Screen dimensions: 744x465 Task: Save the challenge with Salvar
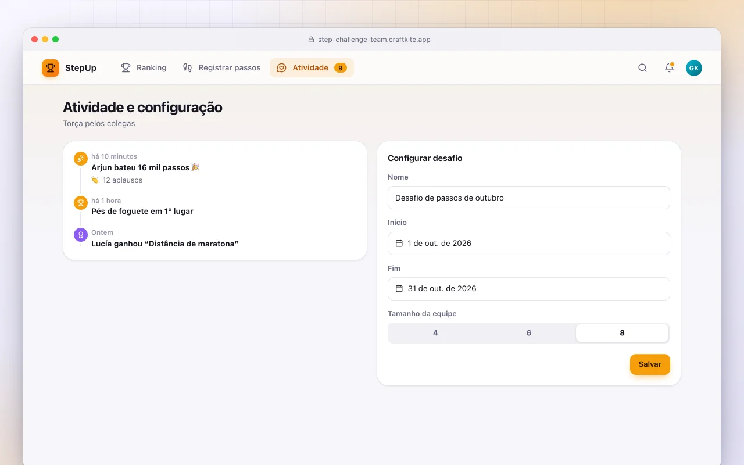click(x=650, y=364)
